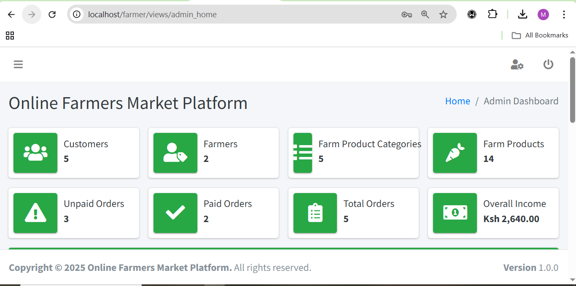Open All Bookmarks
576x286 pixels.
540,35
